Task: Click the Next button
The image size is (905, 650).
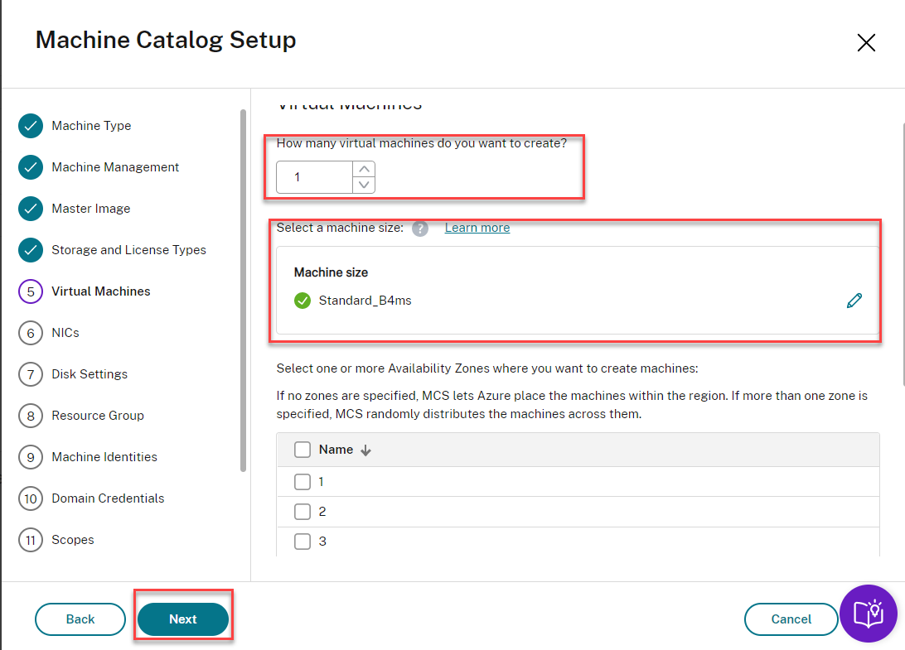Action: pyautogui.click(x=182, y=619)
